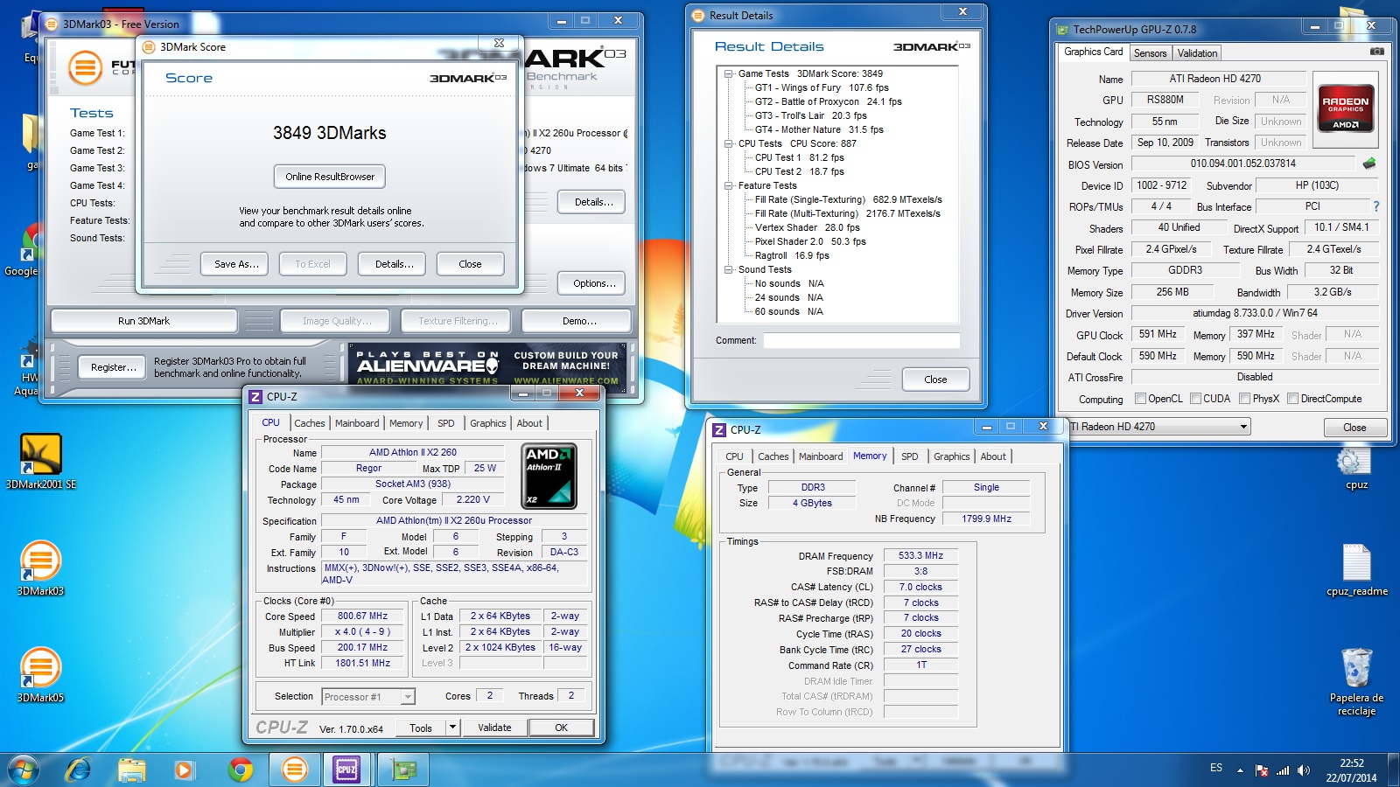Open Mainboard tab in front CPU-Z

tap(357, 423)
